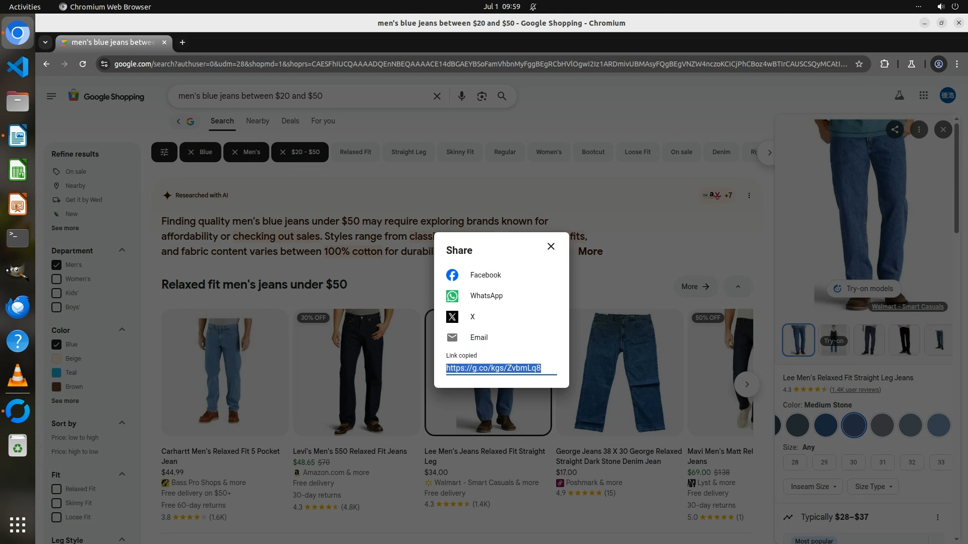Open the Google apps grid
968x544 pixels.
pyautogui.click(x=923, y=95)
